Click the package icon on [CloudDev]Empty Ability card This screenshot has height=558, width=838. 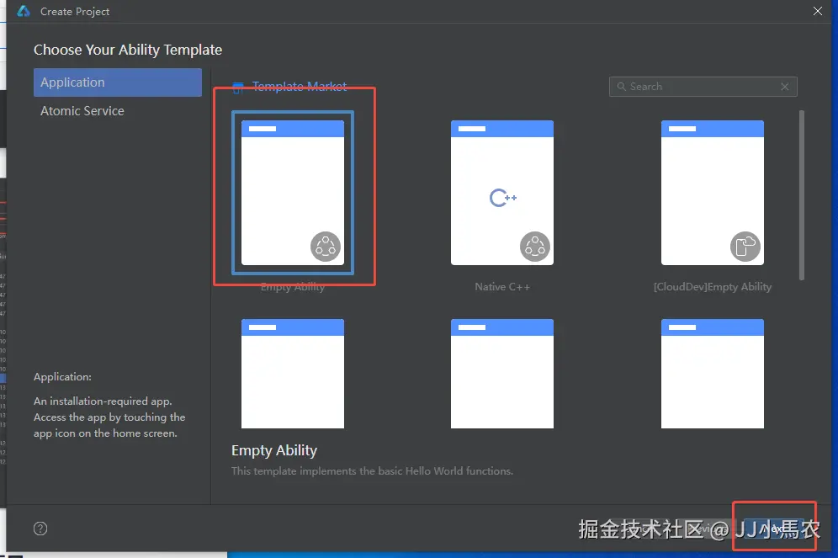746,247
